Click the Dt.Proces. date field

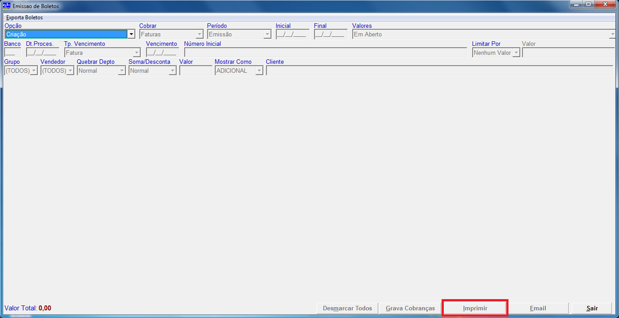click(x=43, y=53)
